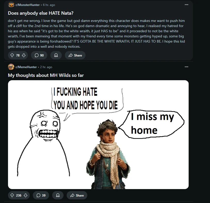Downvote the Nata post with 78 votes

coord(24,55)
